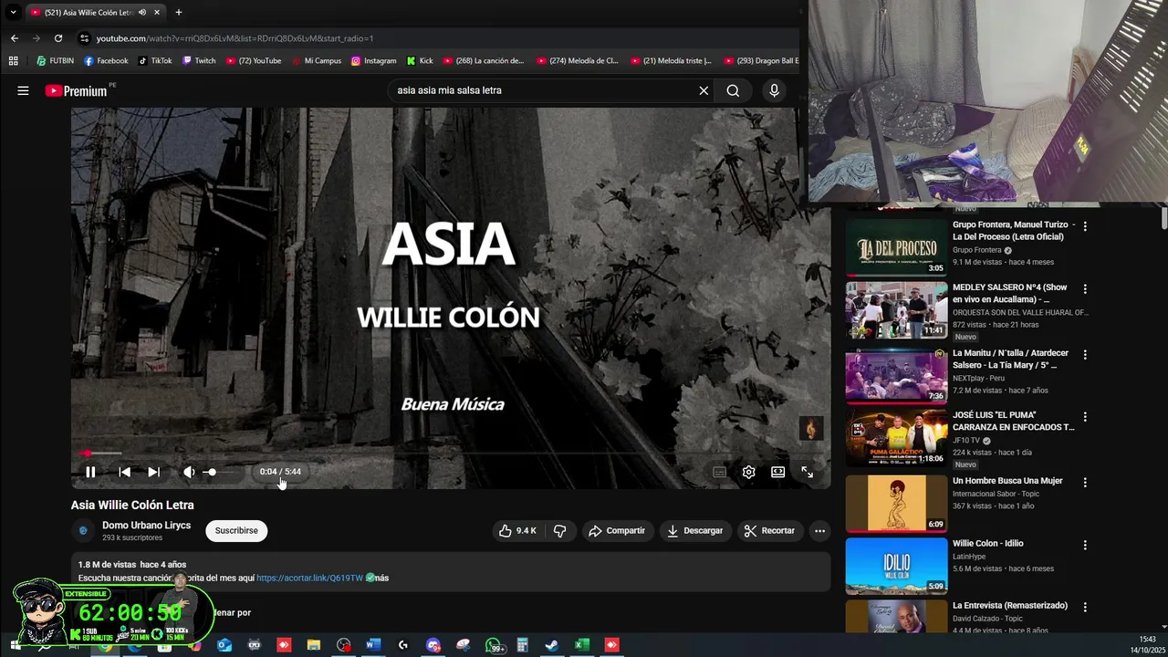
Task: Open site information icon in address bar
Action: (x=85, y=38)
